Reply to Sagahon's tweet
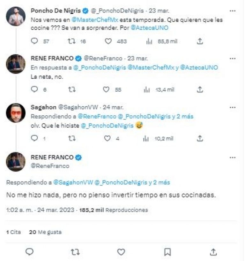Image resolution: width=245 pixels, height=261 pixels. pyautogui.click(x=35, y=138)
